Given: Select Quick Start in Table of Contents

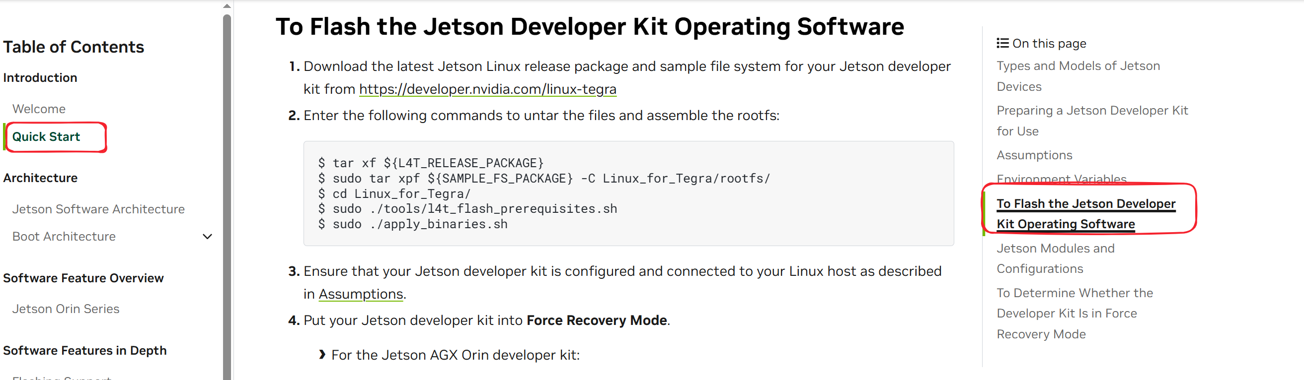Looking at the screenshot, I should coord(46,137).
